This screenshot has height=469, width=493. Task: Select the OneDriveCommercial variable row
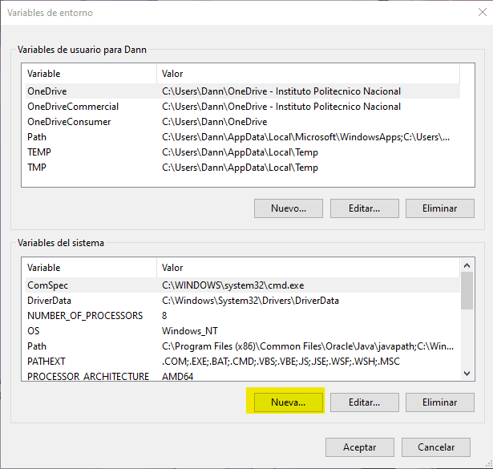(242, 107)
